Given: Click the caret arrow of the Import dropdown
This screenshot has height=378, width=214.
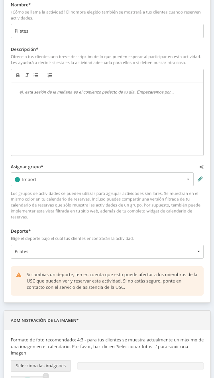Looking at the screenshot, I should point(188,179).
